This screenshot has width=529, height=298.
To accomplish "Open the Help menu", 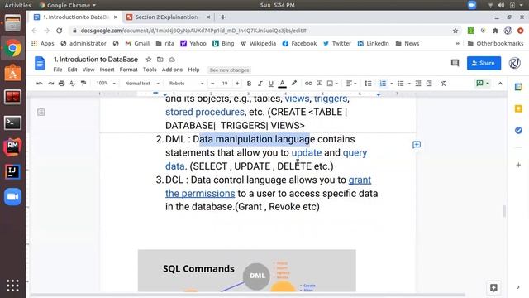I will click(x=193, y=70).
